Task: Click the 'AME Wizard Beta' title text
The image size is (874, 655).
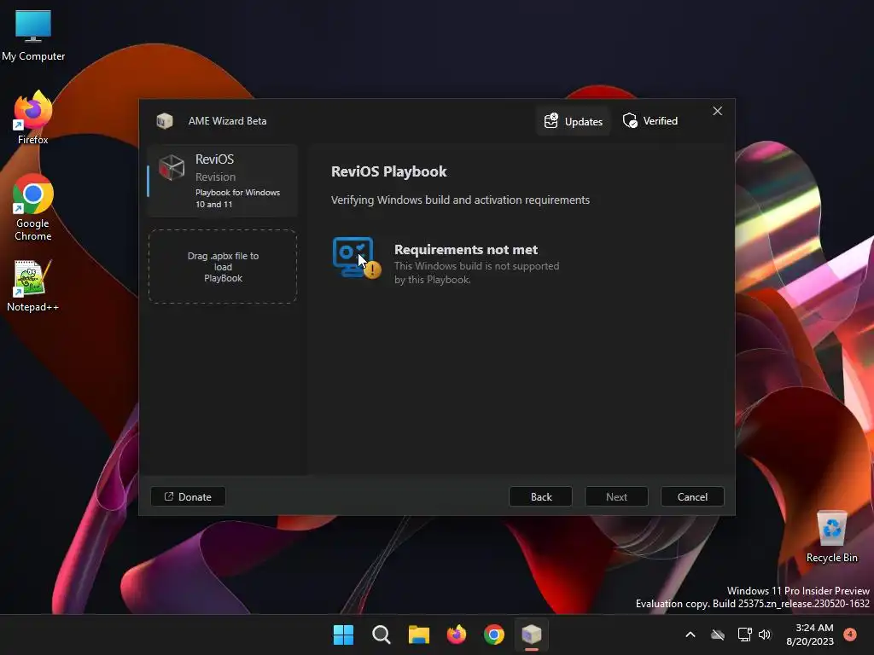Action: click(x=227, y=121)
